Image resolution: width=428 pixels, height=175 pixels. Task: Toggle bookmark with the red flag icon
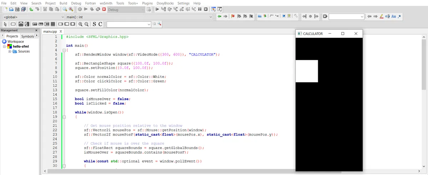[x=233, y=16]
